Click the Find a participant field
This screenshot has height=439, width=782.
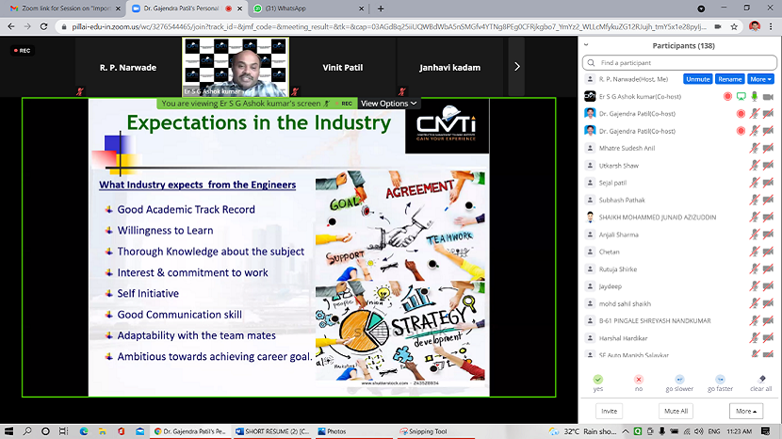click(679, 63)
